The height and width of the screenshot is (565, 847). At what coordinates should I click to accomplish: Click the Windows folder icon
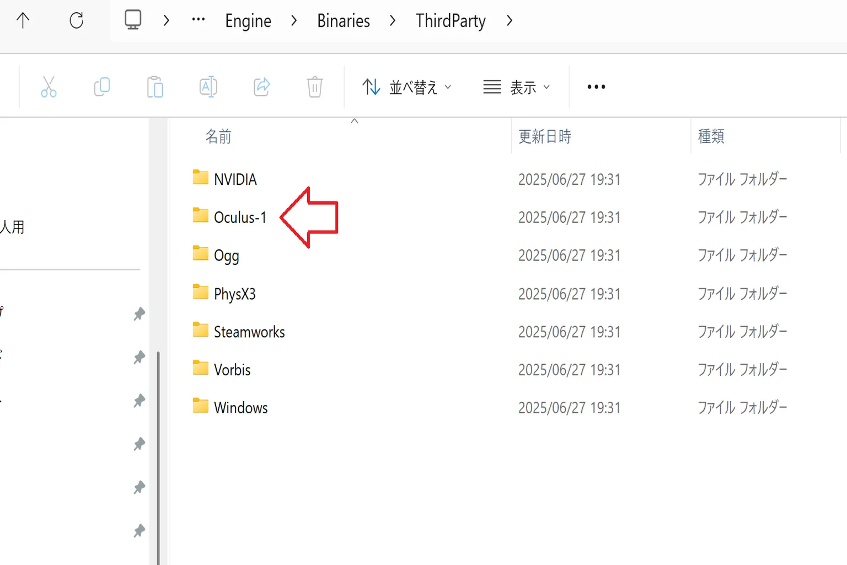tap(201, 406)
